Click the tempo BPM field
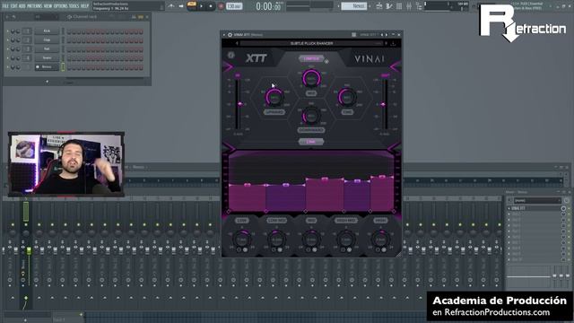Image resolution: width=574 pixels, height=323 pixels. [x=234, y=6]
